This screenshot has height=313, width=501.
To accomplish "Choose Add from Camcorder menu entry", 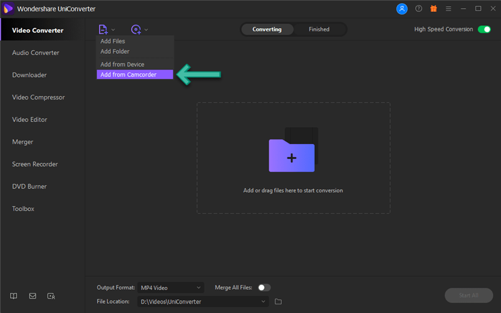I will coord(135,74).
